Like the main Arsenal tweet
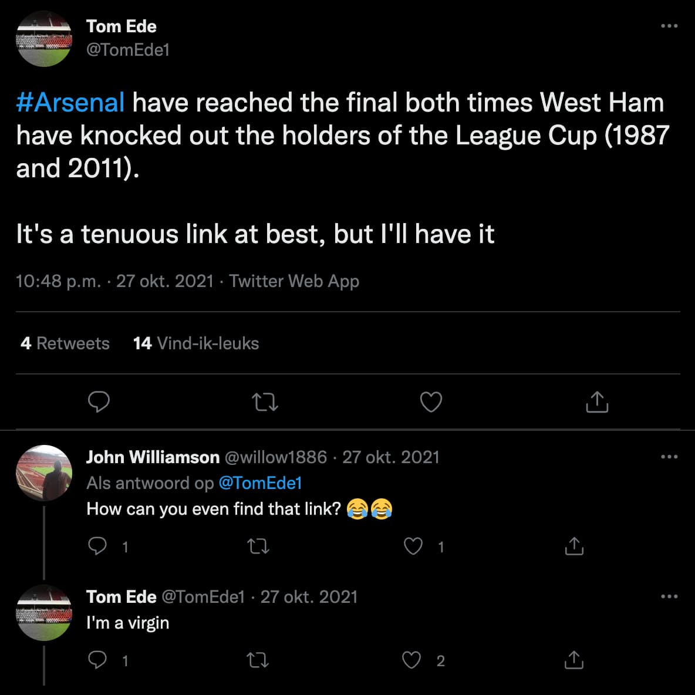Viewport: 695px width, 695px height. pyautogui.click(x=431, y=402)
